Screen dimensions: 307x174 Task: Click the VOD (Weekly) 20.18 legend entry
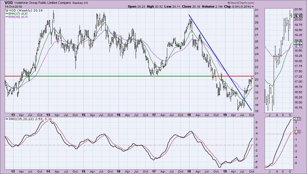(x=24, y=10)
